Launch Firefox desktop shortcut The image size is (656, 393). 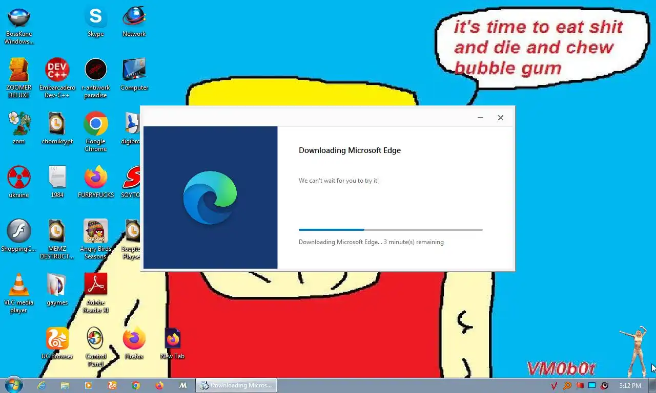(x=134, y=343)
